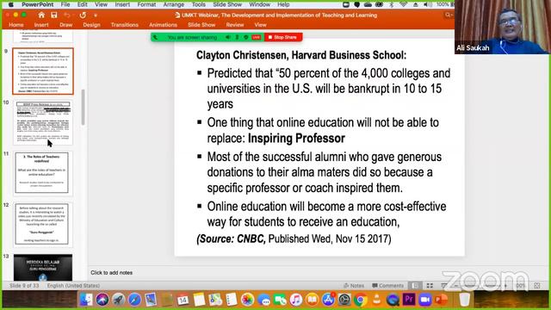Open the Quick Access Toolbar customize dropdown

click(x=96, y=15)
